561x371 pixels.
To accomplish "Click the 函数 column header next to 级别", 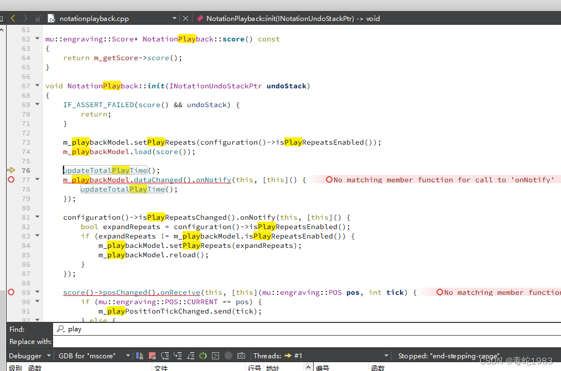I will pos(35,368).
